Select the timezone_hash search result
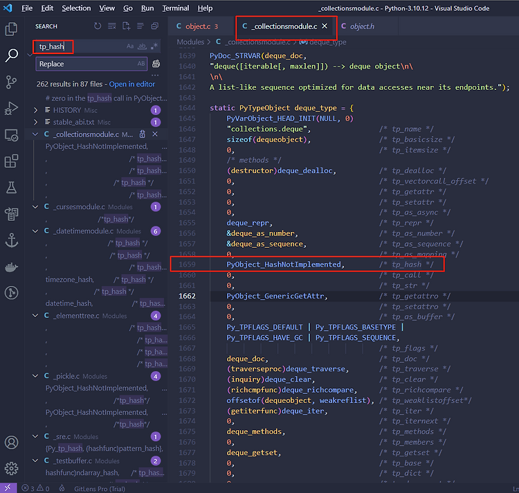Image resolution: width=519 pixels, height=493 pixels. tap(100, 280)
